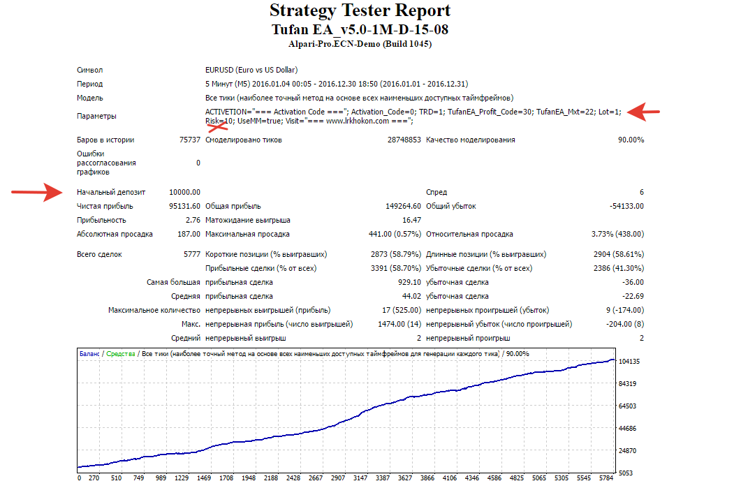Select average loss trade '-22.69'

633,297
